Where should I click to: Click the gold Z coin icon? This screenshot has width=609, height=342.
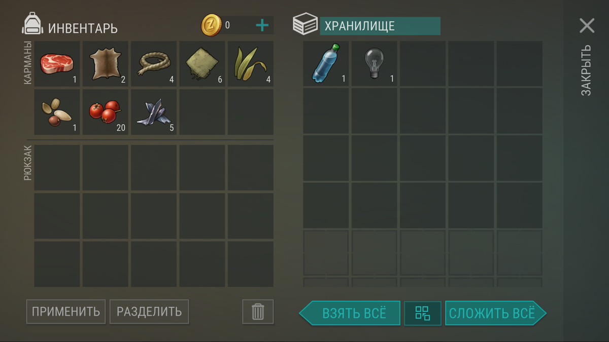[211, 25]
